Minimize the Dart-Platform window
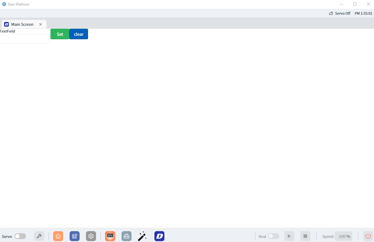Viewport: 374px width, 242px height. pyautogui.click(x=342, y=4)
